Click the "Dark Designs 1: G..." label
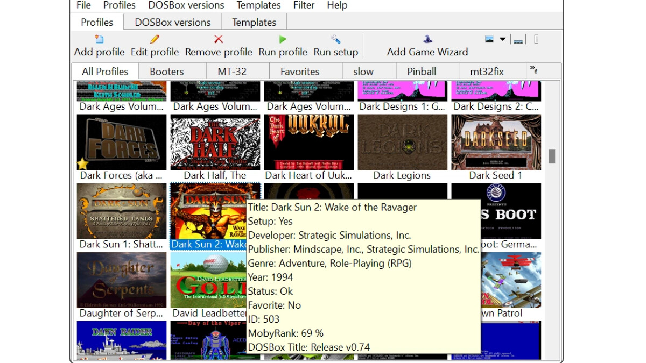This screenshot has height=363, width=646. [x=402, y=106]
